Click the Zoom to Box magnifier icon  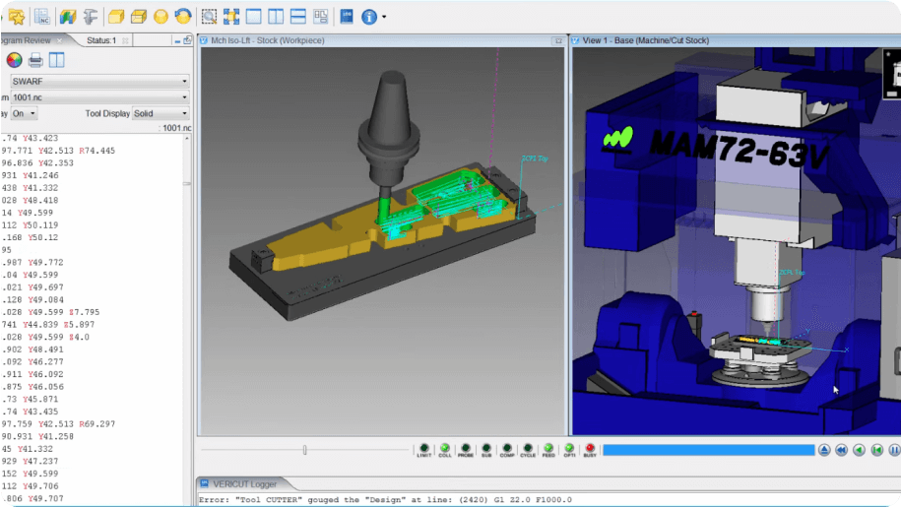pyautogui.click(x=208, y=16)
